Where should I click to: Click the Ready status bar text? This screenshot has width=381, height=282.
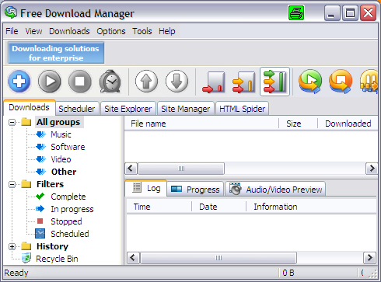coord(16,273)
